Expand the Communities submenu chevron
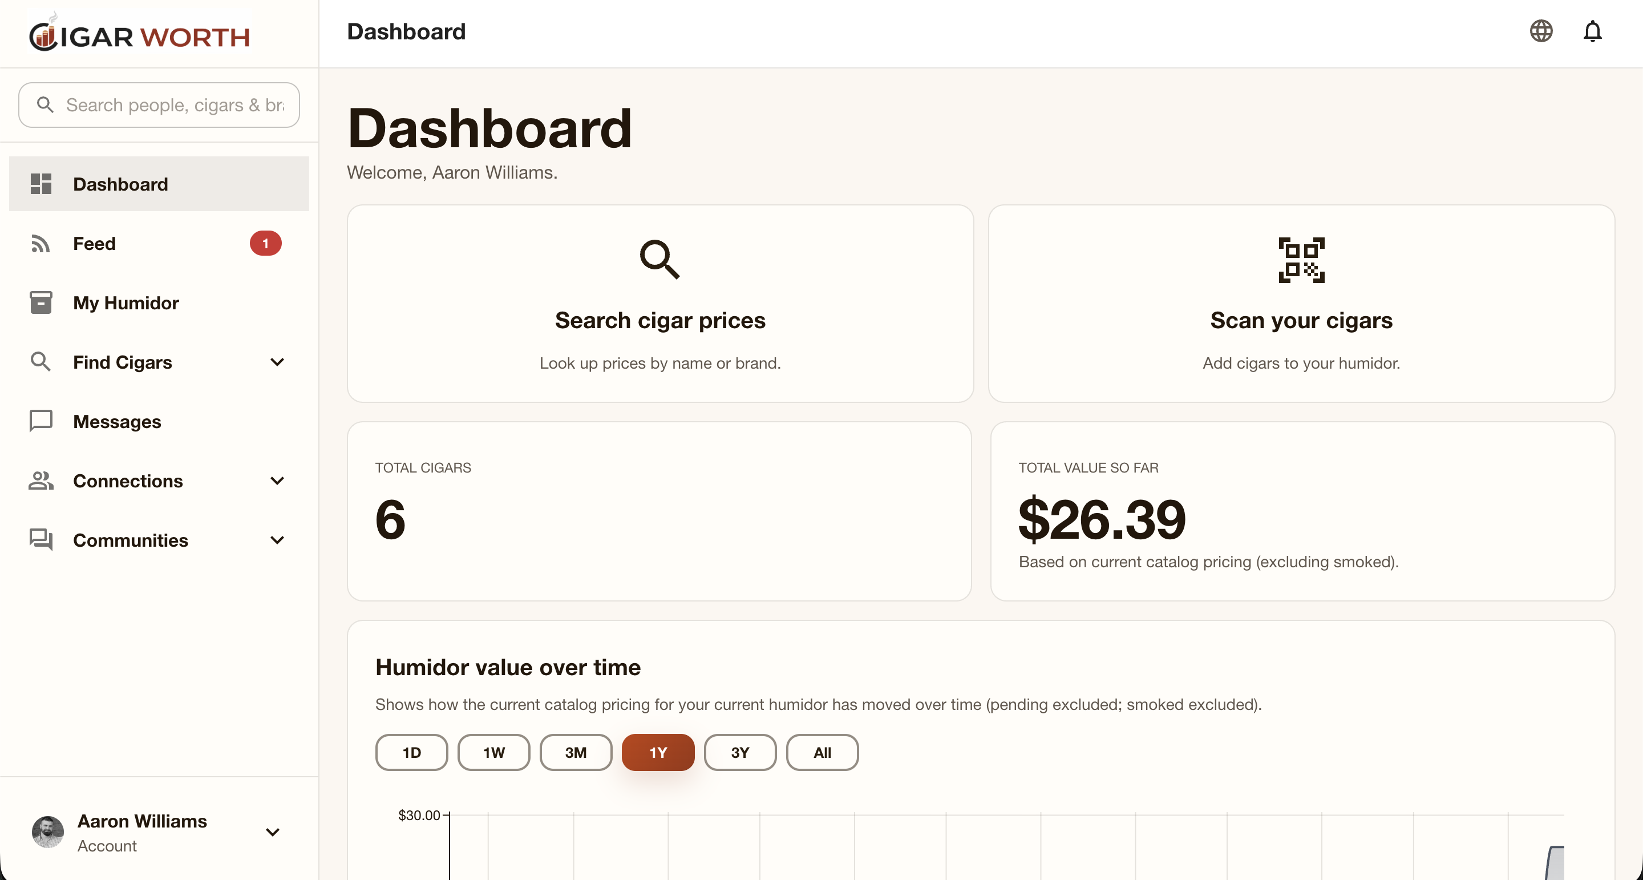The image size is (1643, 880). (x=277, y=540)
